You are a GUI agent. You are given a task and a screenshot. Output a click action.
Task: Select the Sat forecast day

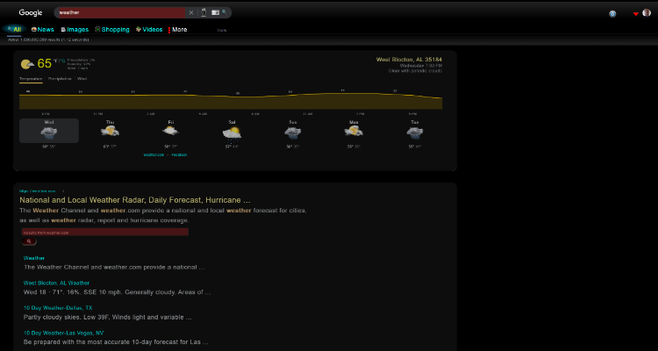[232, 134]
